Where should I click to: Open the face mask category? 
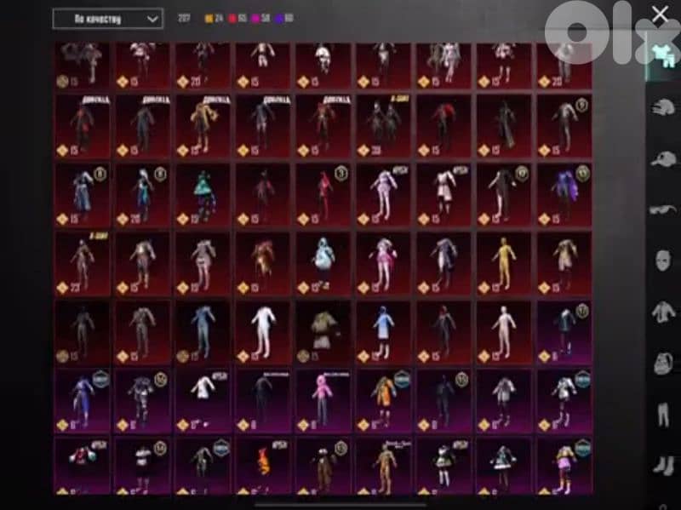[x=663, y=261]
